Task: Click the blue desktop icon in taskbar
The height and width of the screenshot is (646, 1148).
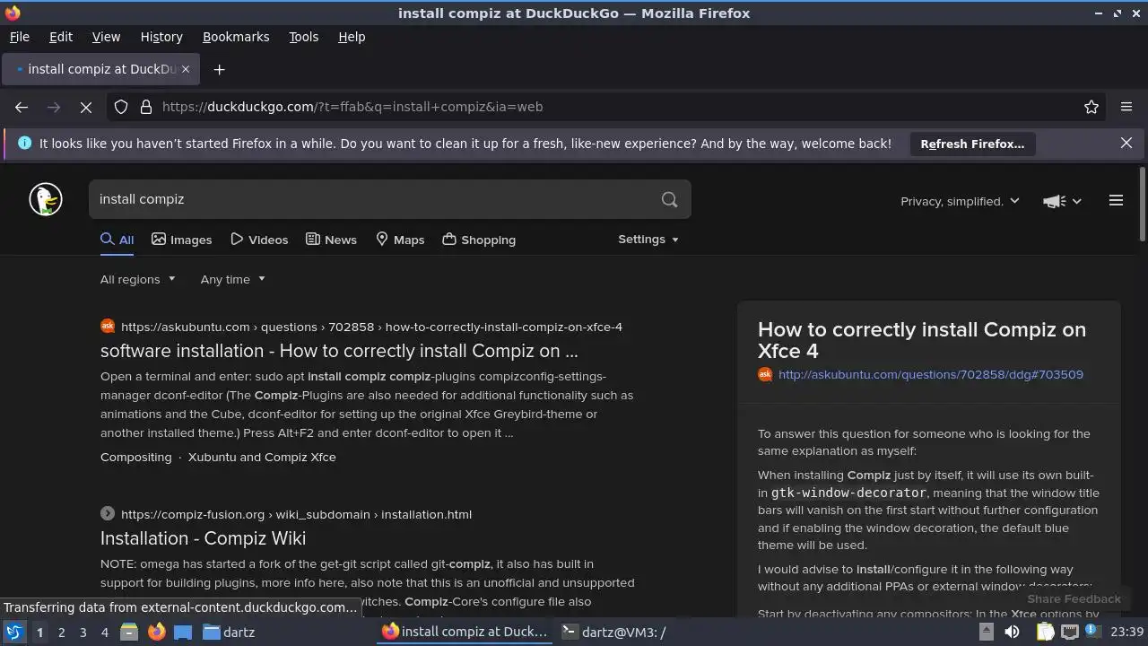Action: pos(183,632)
